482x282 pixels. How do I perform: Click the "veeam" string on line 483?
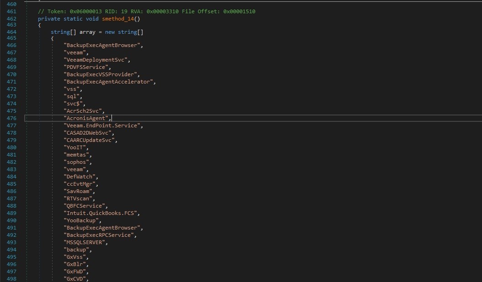coord(74,169)
